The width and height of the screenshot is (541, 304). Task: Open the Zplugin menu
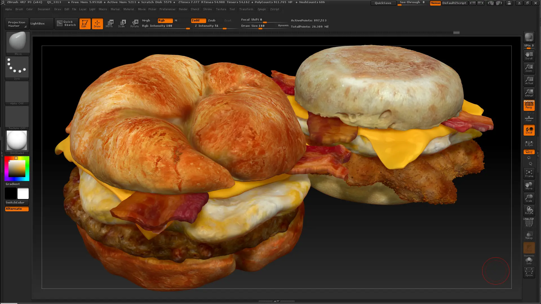tap(261, 9)
